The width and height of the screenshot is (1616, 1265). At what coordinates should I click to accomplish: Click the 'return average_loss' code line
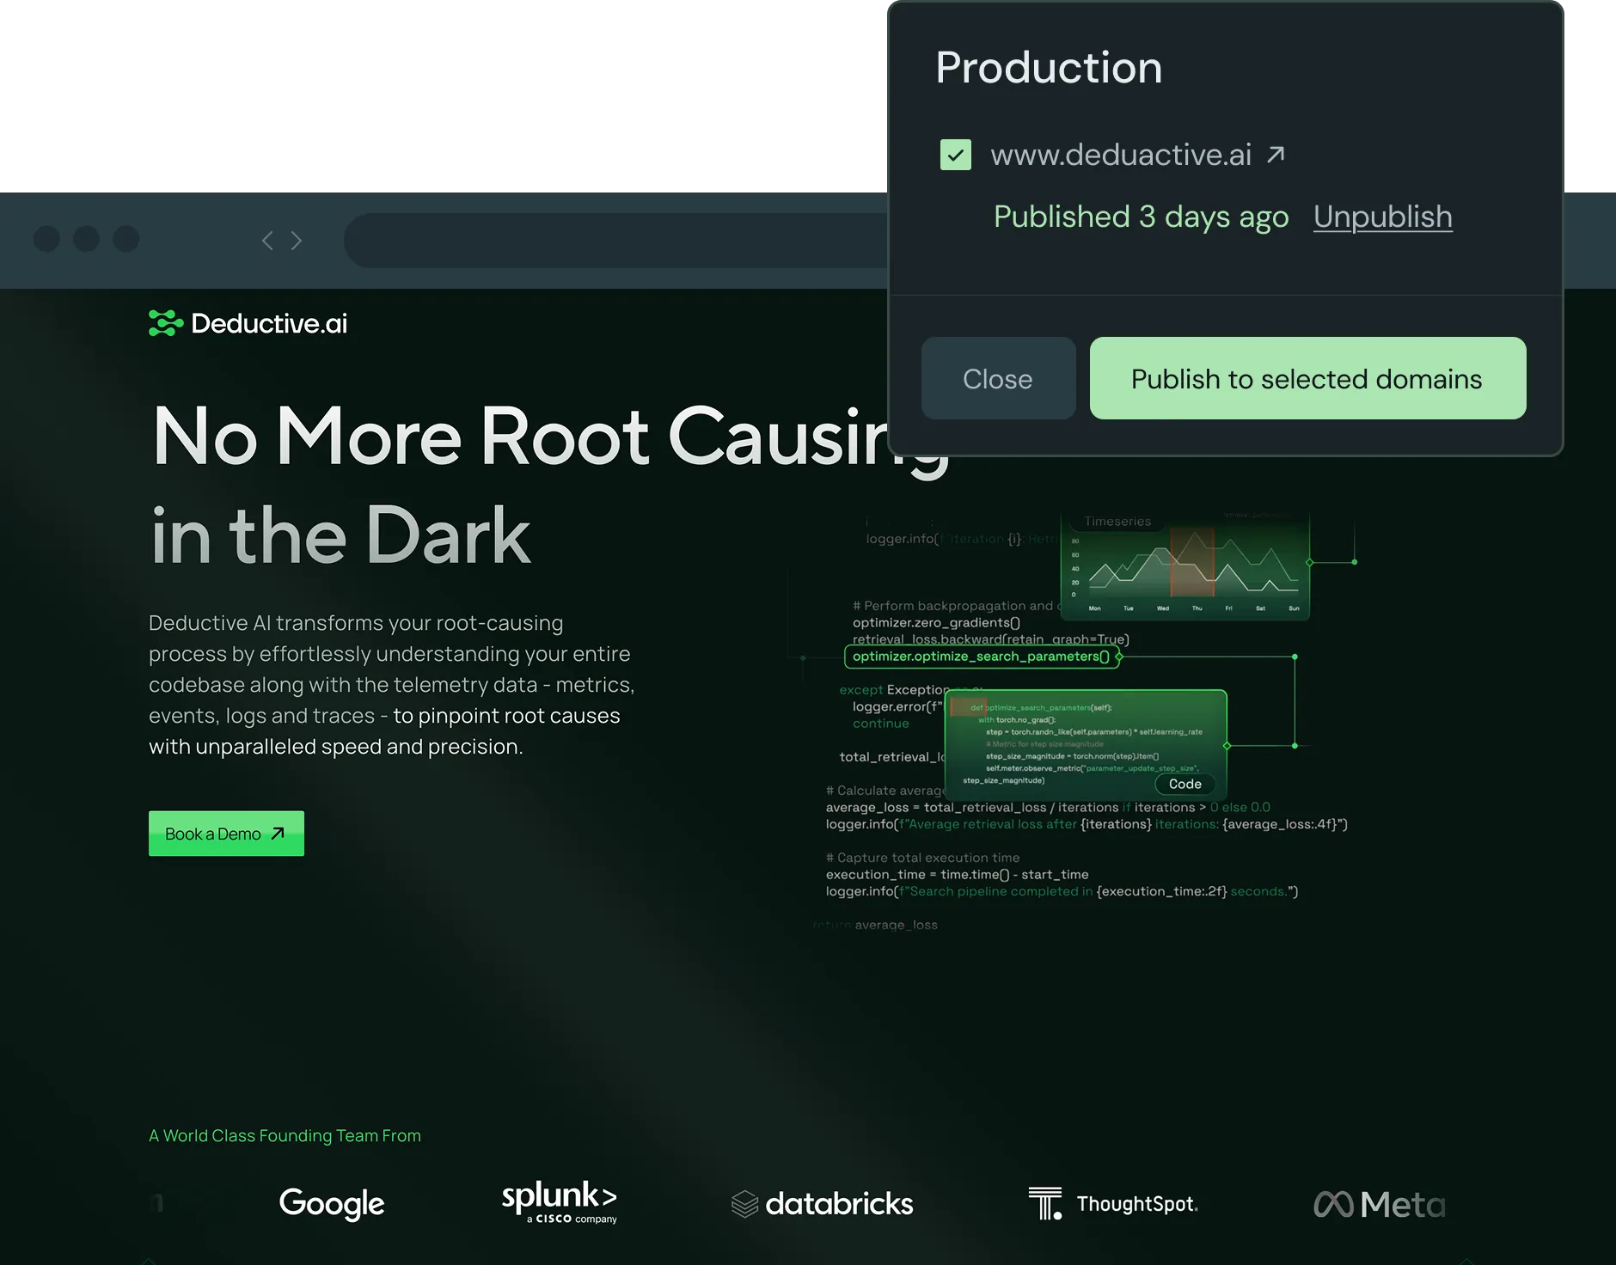pyautogui.click(x=875, y=925)
